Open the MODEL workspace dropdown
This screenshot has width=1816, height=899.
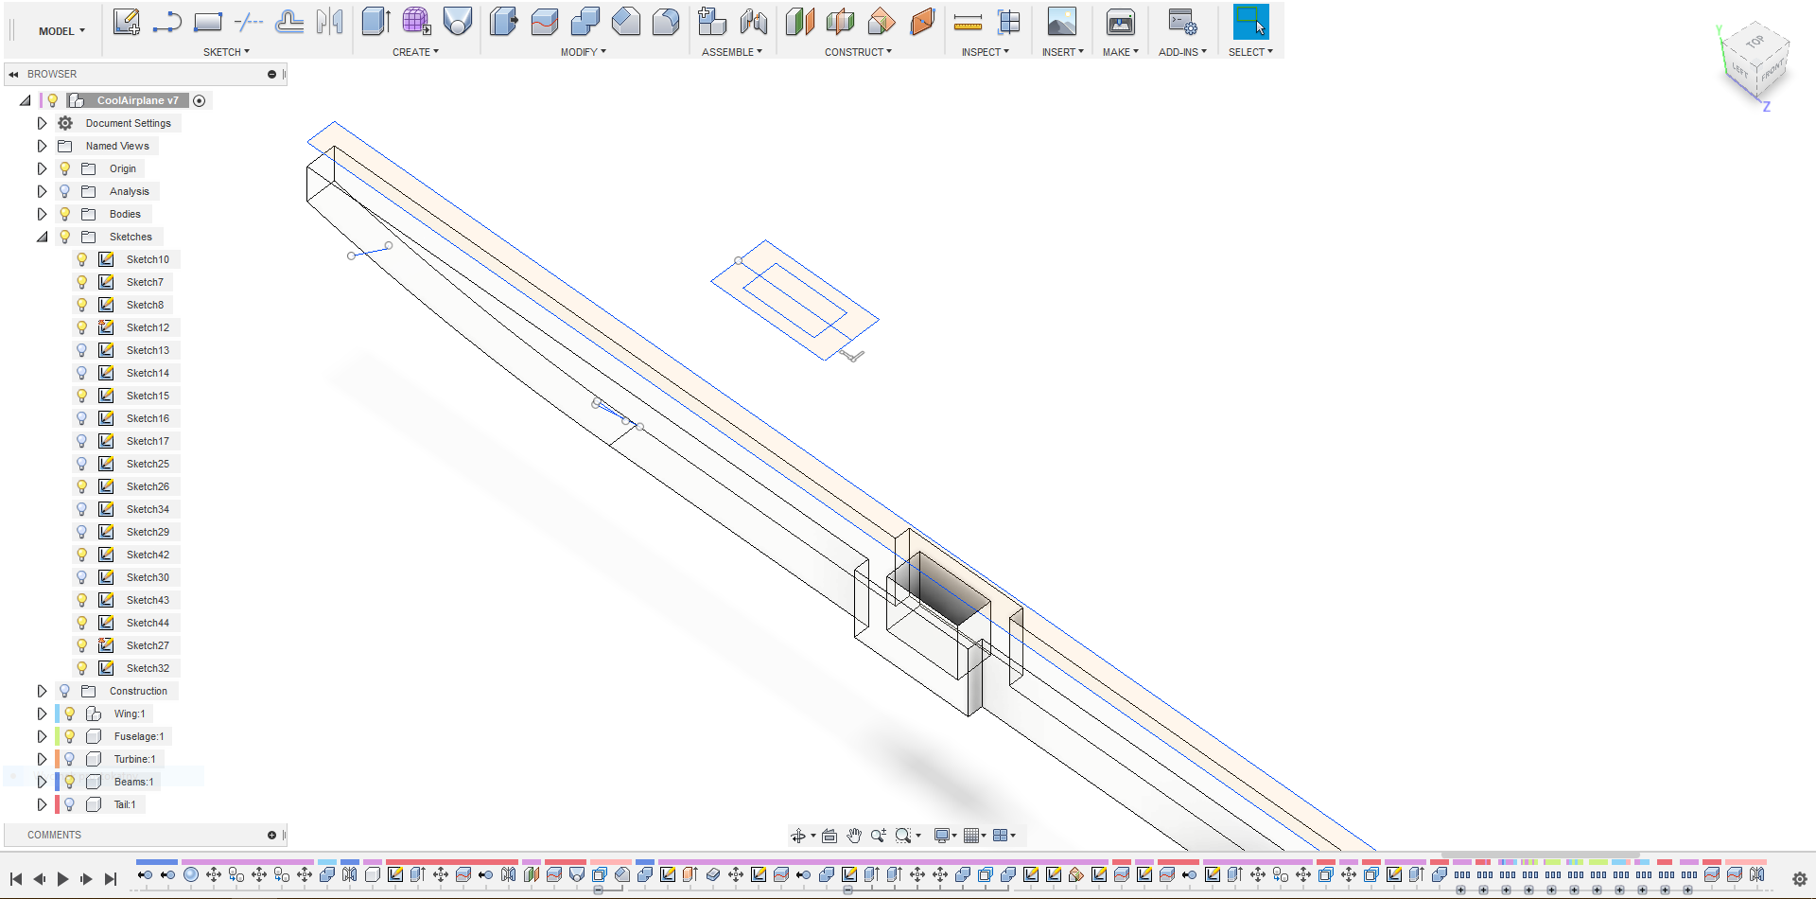pyautogui.click(x=61, y=31)
